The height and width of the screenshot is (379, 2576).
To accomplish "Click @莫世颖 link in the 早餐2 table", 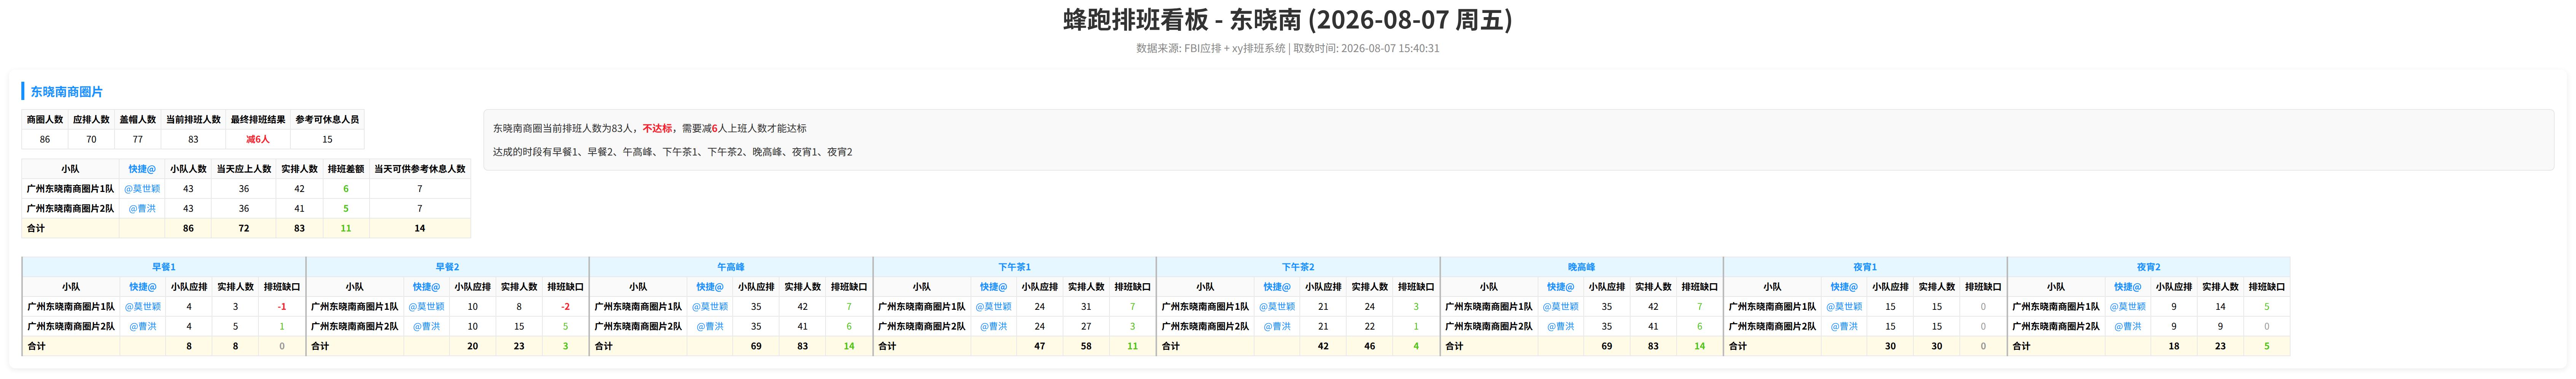I will 426,307.
